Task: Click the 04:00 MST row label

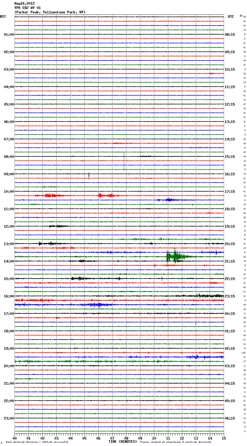Action: click(9, 87)
